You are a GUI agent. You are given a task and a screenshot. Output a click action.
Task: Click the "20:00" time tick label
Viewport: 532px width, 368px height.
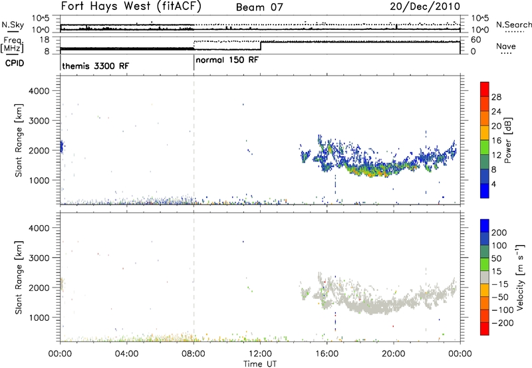click(x=393, y=354)
